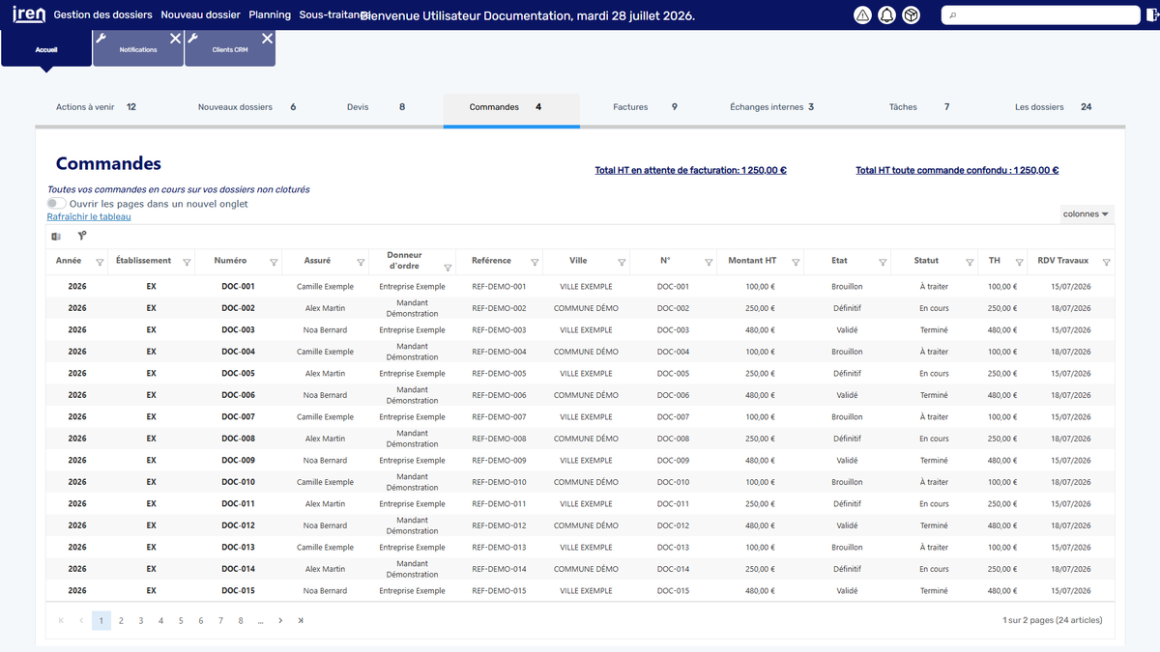Select page 3 in the pager
Viewport: 1160px width, 652px height.
click(141, 621)
